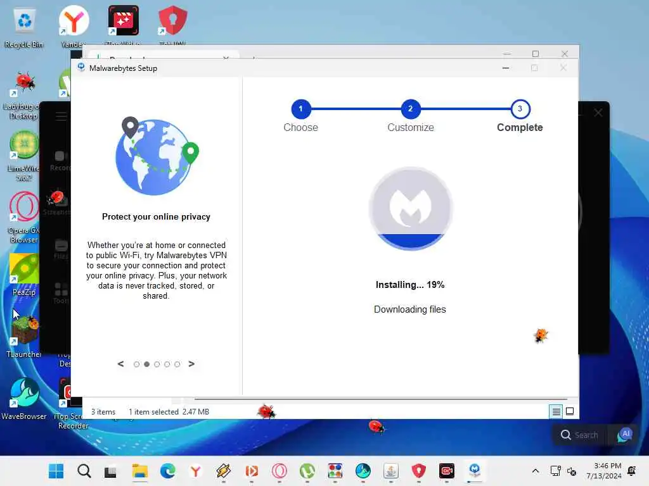This screenshot has height=486, width=649.
Task: Open the notification bell in system tray
Action: 632,471
